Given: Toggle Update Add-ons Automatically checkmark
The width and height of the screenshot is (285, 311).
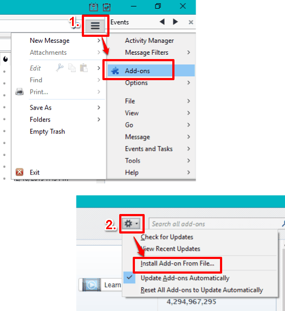Looking at the screenshot, I should pyautogui.click(x=129, y=277).
